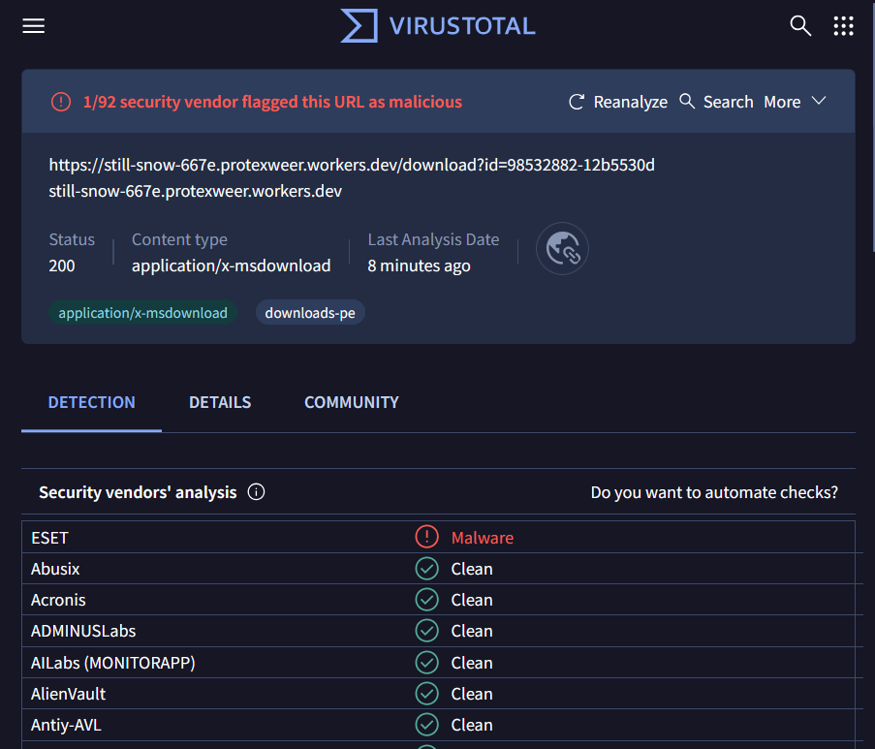
Task: Click the Security vendors' analysis heading
Action: pyautogui.click(x=138, y=492)
